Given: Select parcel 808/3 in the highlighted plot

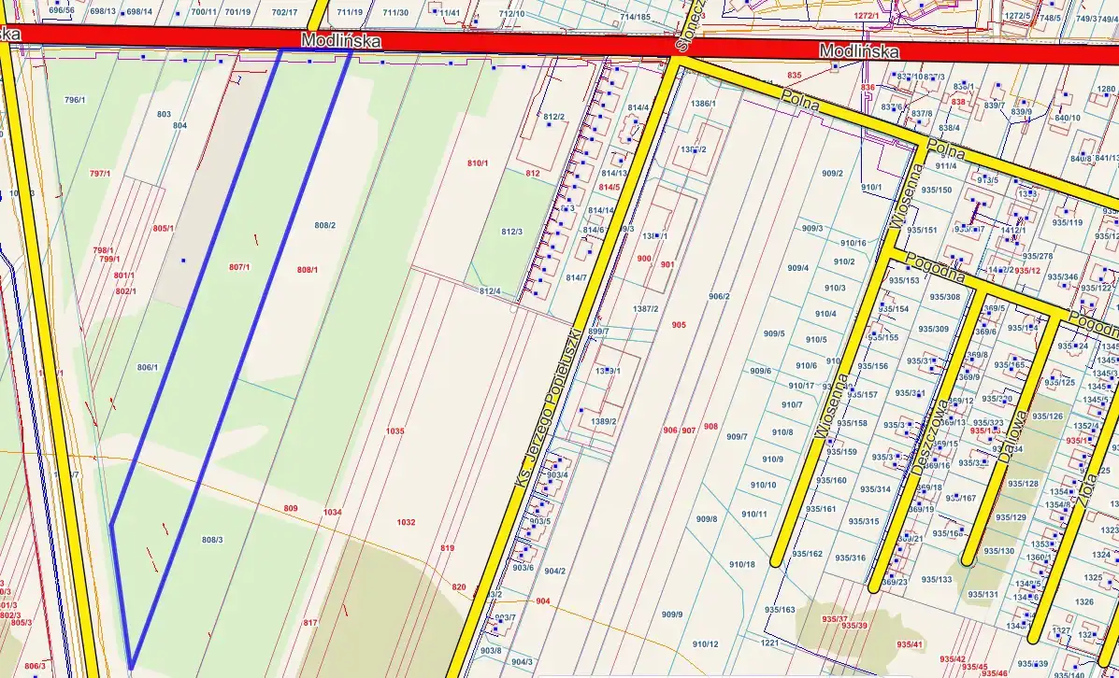Looking at the screenshot, I should click(213, 540).
